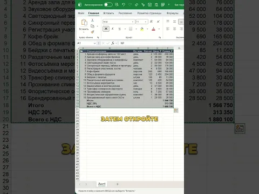The width and height of the screenshot is (259, 194).
Task: Click the Bottom Align icon
Action: [x=181, y=22]
